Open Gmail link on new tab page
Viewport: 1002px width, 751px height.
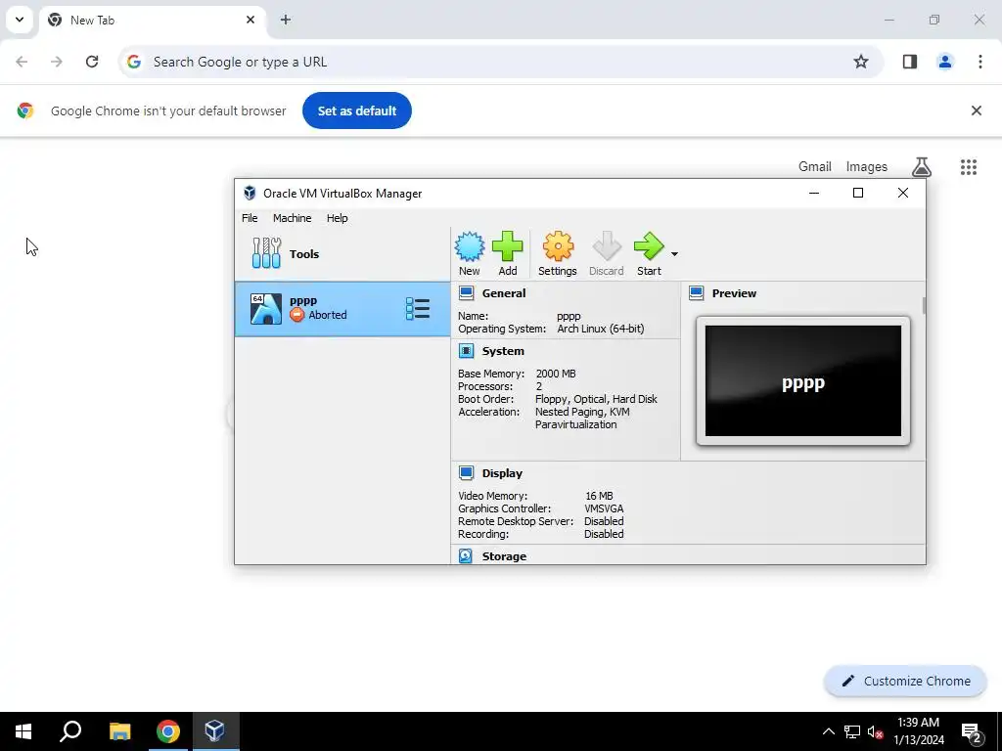coord(815,166)
